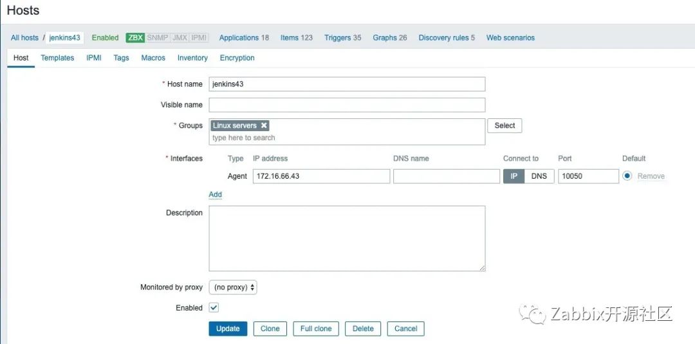Screen dimensions: 695x344
Task: Focus the DNS name field
Action: [447, 176]
